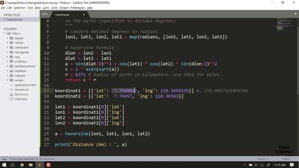Open the Windows Start menu
299x168 pixels.
coord(4,165)
